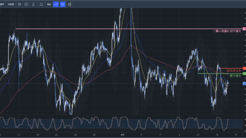Open the chart templates icon
The height and width of the screenshot is (138, 246).
pyautogui.click(x=41, y=4)
